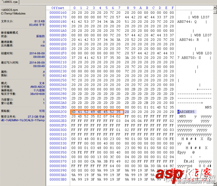
Task: Click offset row 000002D0
Action: [58, 116]
